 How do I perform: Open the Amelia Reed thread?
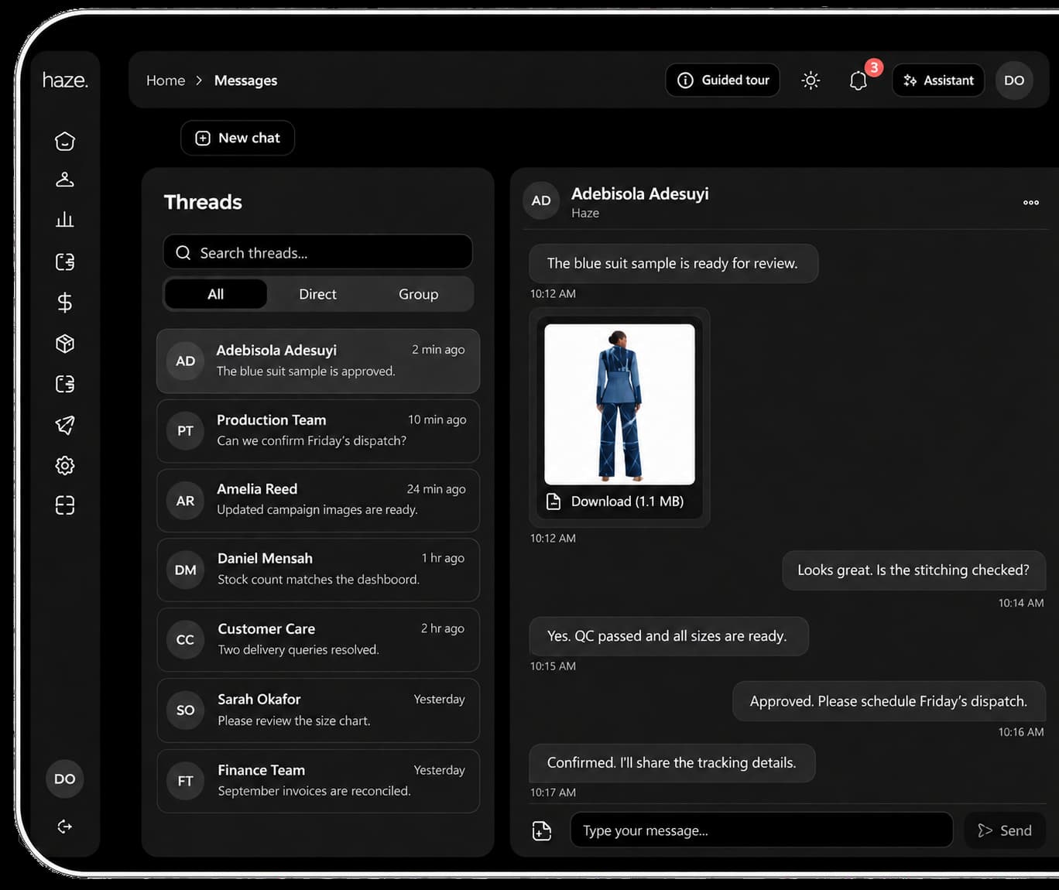coord(318,501)
